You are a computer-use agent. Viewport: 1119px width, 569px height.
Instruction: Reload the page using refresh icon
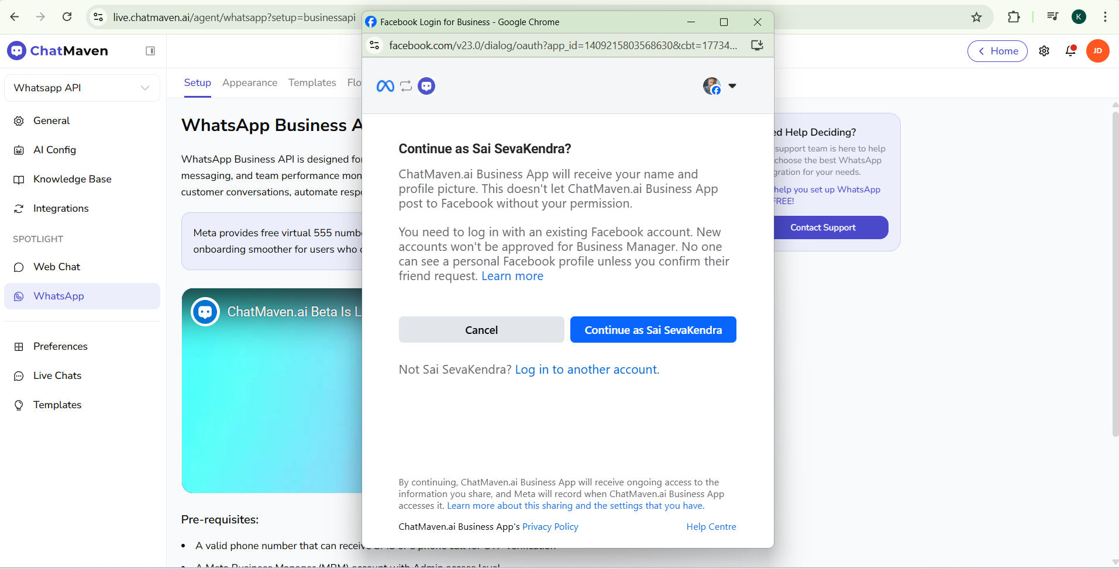[67, 17]
